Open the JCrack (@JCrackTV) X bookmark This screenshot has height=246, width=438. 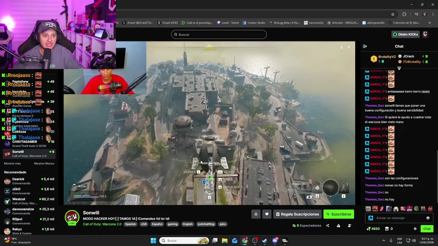click(x=137, y=23)
